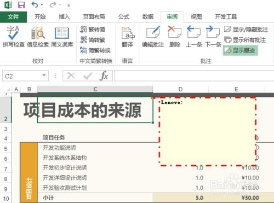Select column C header
The width and height of the screenshot is (274, 203).
pyautogui.click(x=95, y=89)
